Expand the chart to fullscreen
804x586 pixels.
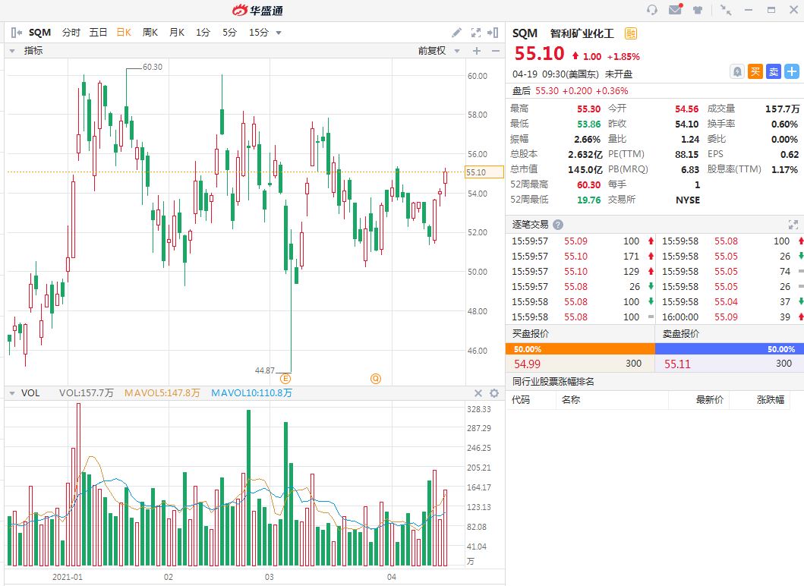tap(476, 33)
